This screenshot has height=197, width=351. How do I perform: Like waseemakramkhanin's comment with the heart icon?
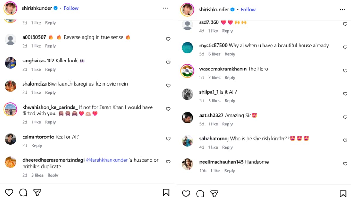point(345,70)
